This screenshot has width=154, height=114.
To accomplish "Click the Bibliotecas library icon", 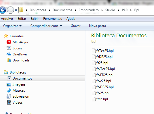I will coord(6,72).
